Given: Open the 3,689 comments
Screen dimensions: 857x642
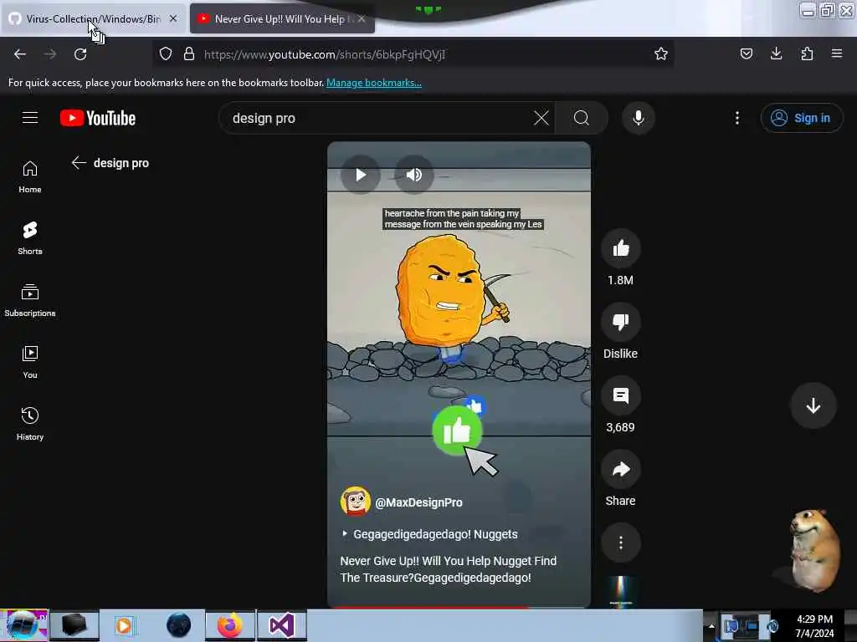Looking at the screenshot, I should click(620, 395).
